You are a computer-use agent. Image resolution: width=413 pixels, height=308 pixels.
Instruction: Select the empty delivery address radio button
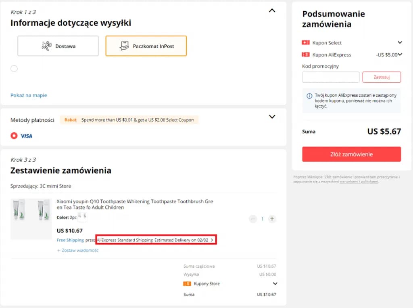coord(14,68)
